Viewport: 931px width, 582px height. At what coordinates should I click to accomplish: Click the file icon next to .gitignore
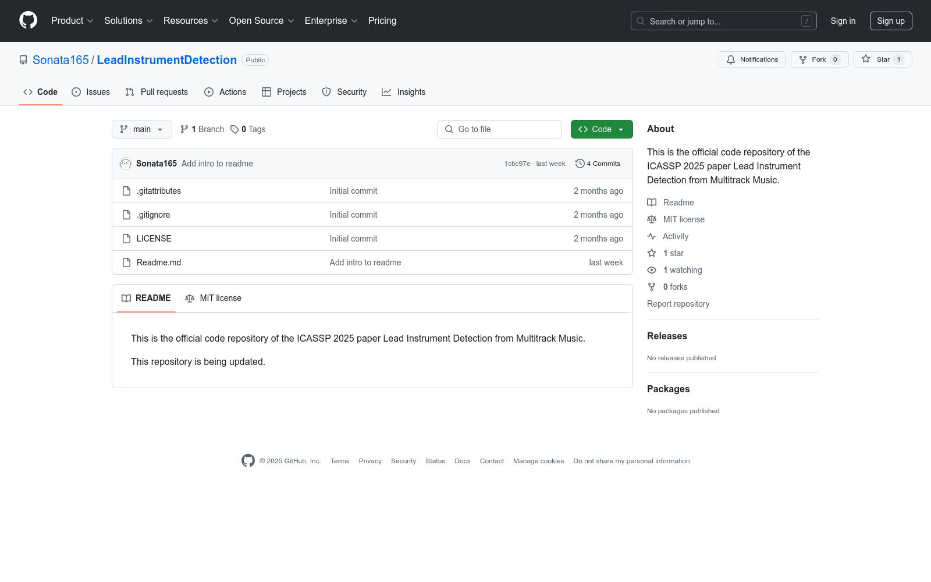coord(126,215)
